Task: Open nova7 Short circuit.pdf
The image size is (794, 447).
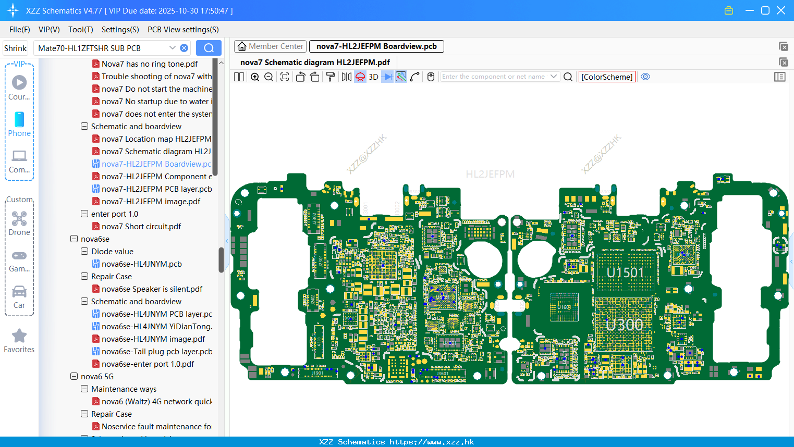Action: (137, 227)
